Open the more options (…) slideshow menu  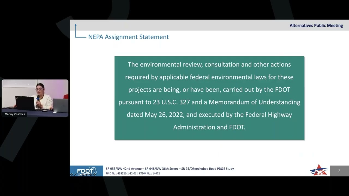[91, 174]
